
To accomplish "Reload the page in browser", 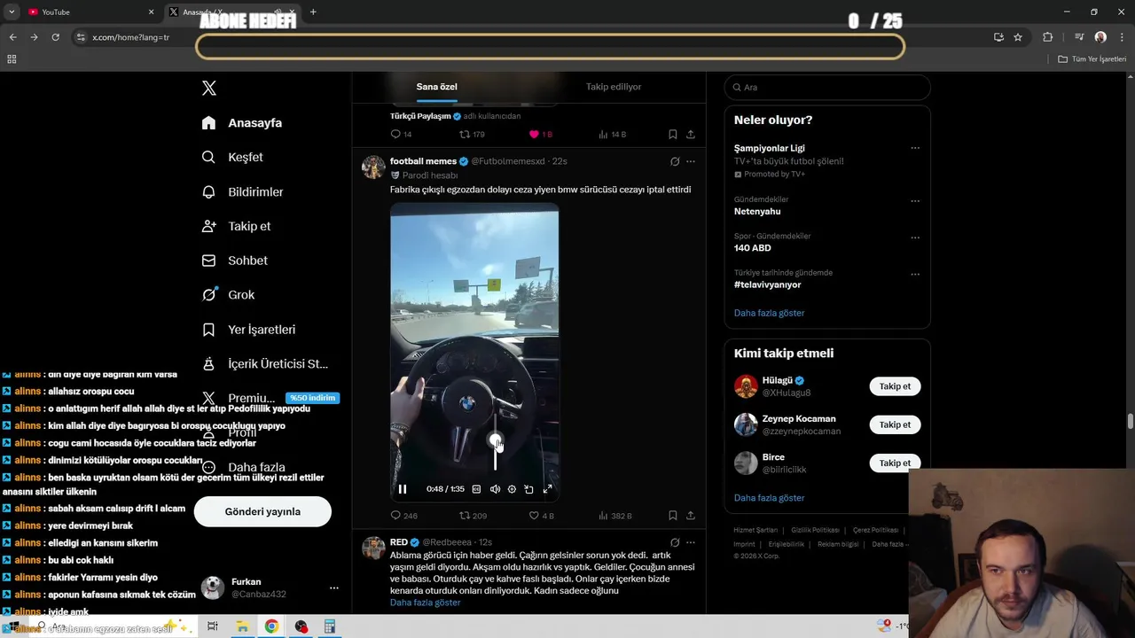I will tap(55, 37).
